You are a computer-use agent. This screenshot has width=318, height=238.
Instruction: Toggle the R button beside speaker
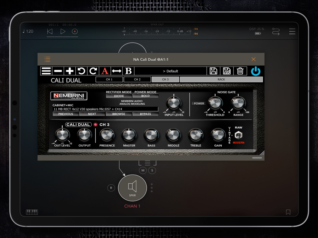coord(111,188)
